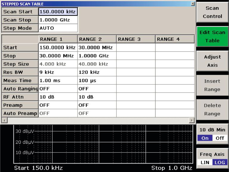
Task: Set Freq Axis to LIN
Action: 205,162
